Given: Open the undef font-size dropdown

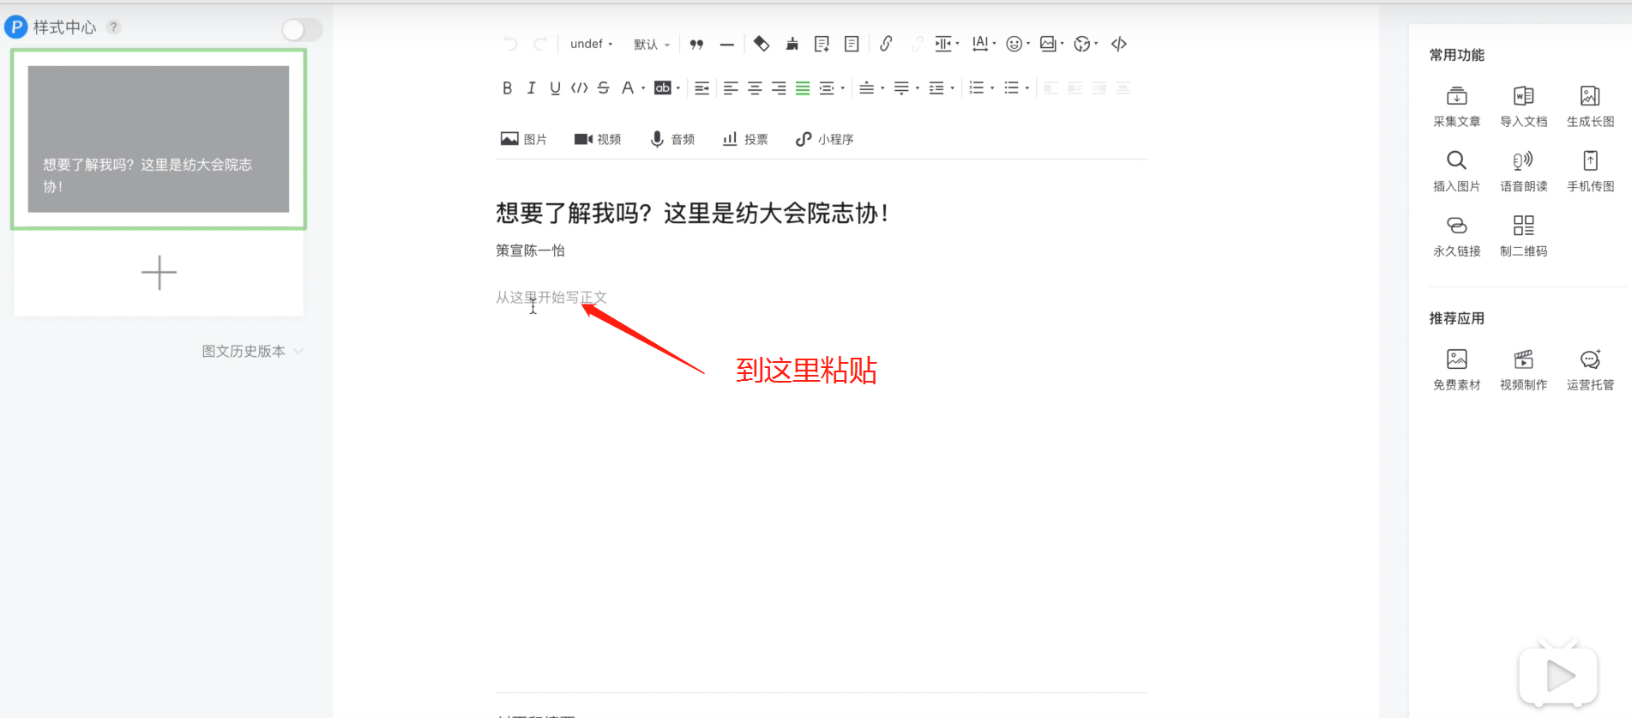Looking at the screenshot, I should (x=591, y=44).
